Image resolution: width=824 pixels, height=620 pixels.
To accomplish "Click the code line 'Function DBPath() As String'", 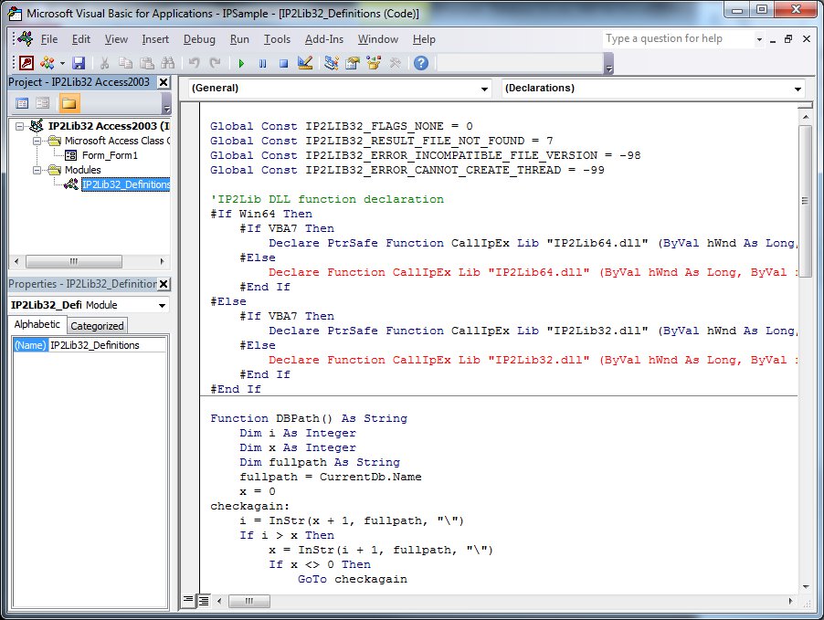I will coord(309,419).
